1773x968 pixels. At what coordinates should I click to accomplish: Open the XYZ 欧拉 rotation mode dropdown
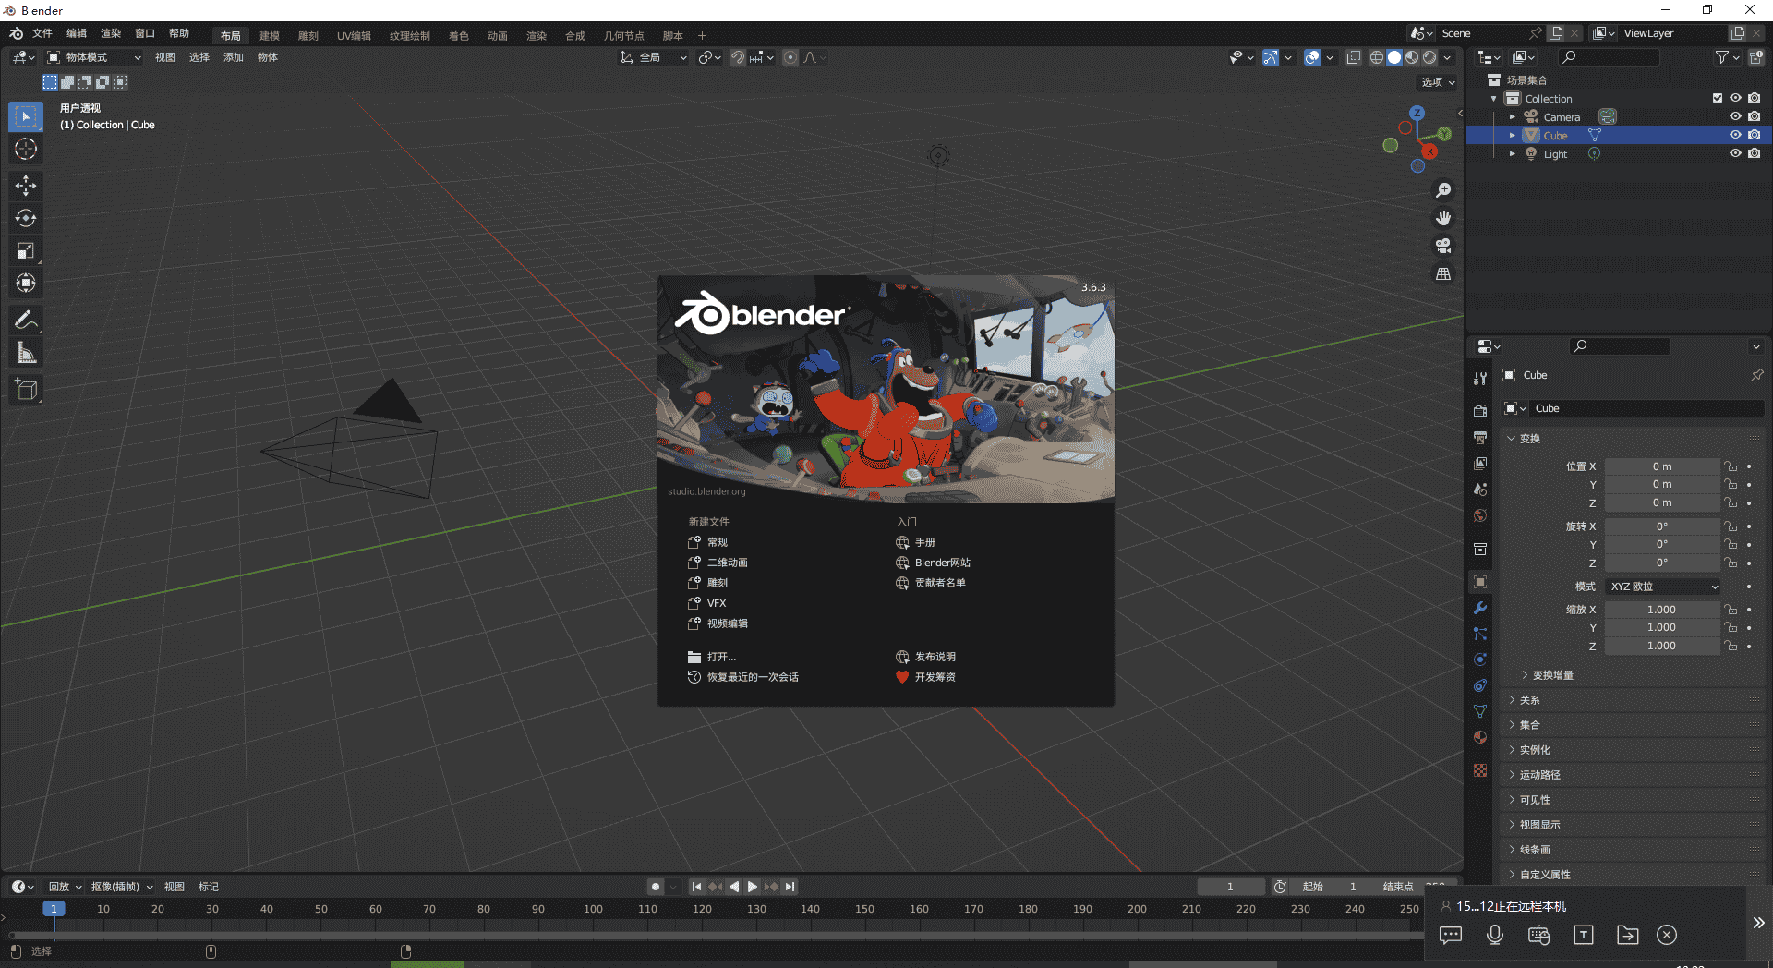[x=1663, y=587]
